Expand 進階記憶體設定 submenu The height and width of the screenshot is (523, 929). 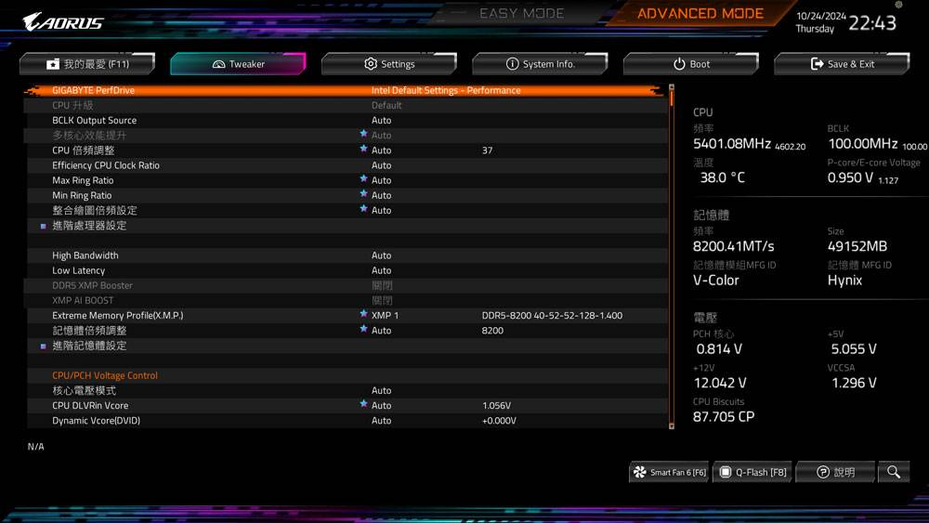click(x=89, y=346)
